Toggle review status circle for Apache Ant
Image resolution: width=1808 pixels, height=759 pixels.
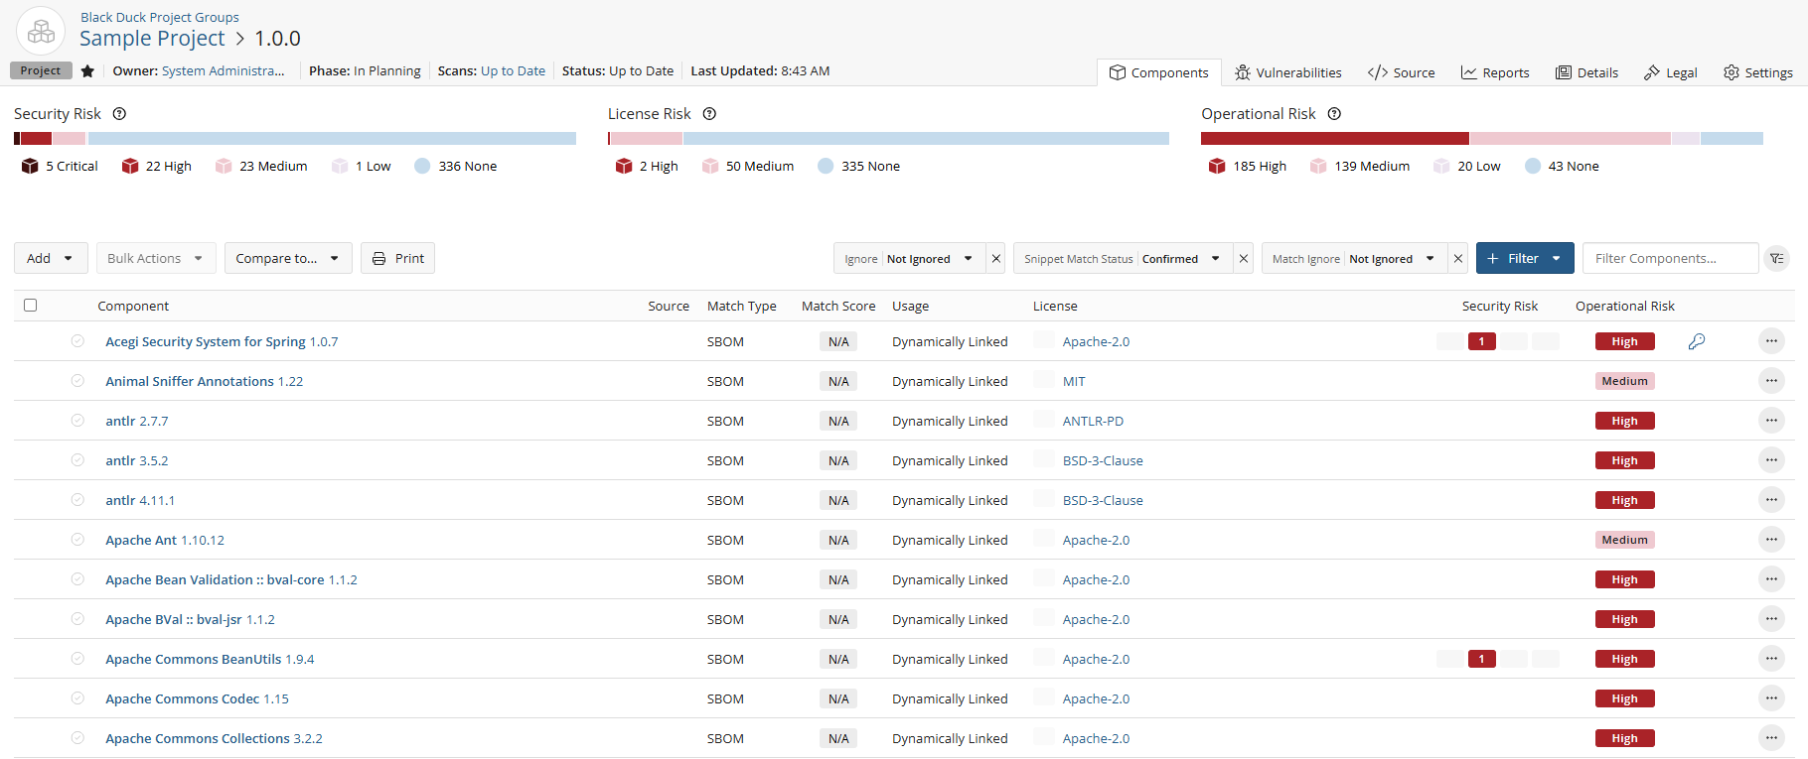(77, 540)
